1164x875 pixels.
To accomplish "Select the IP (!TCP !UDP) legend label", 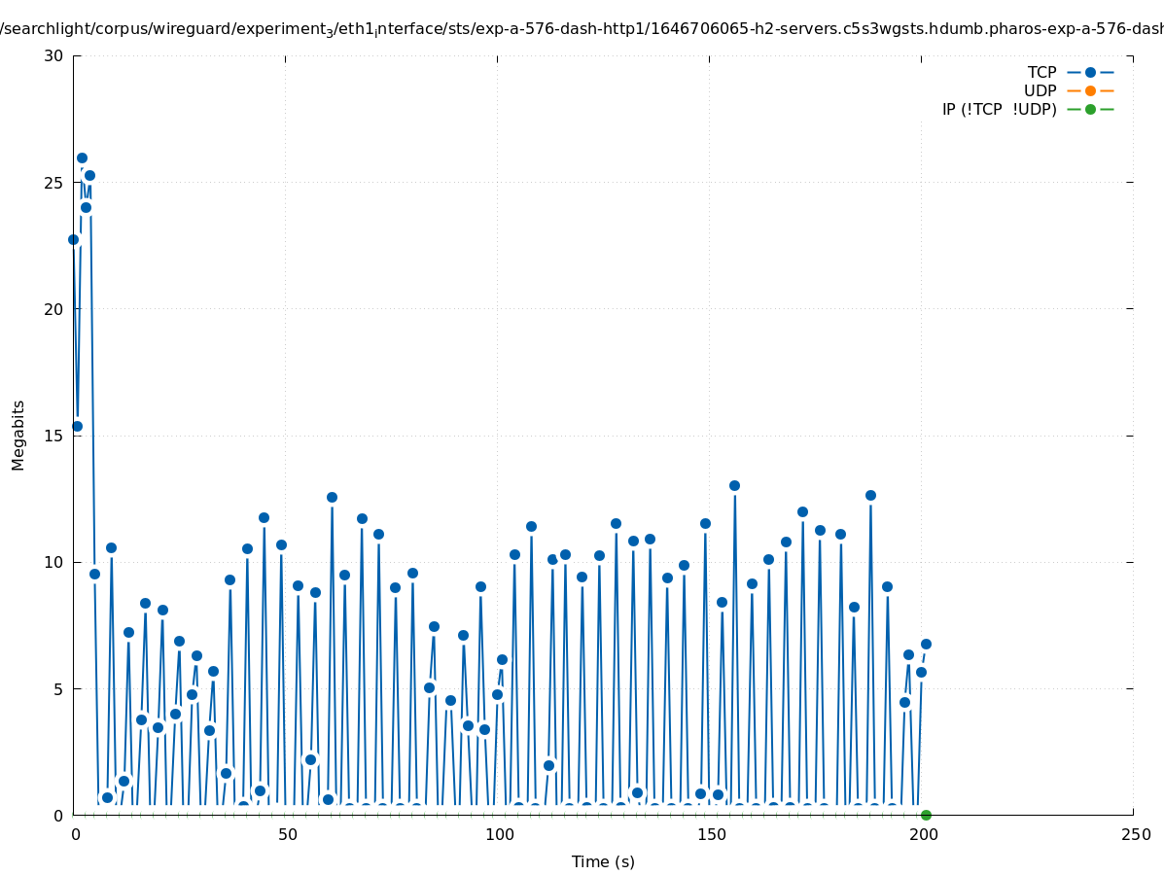I will (999, 110).
